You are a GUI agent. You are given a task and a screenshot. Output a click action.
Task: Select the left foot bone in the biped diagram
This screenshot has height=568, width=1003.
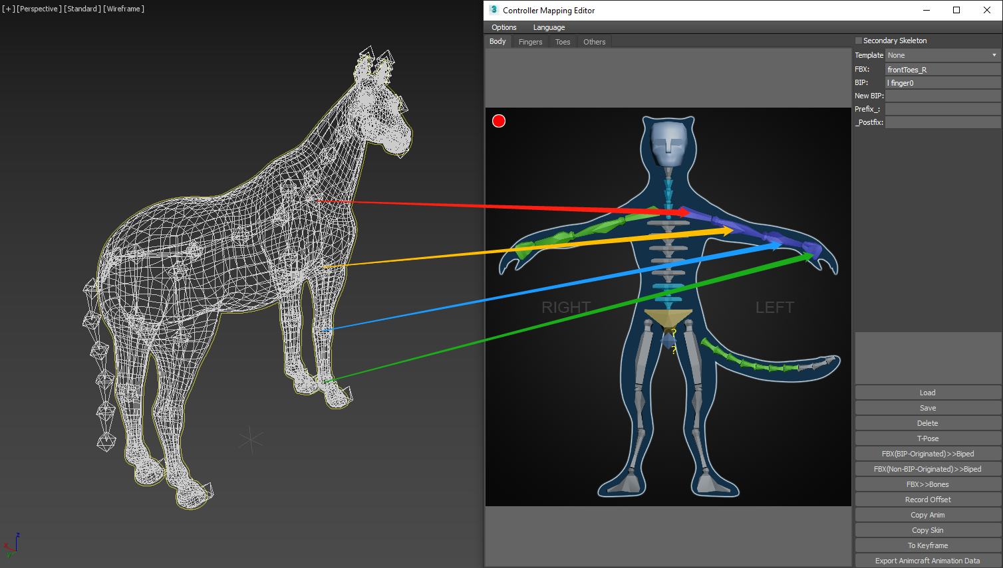pyautogui.click(x=714, y=484)
